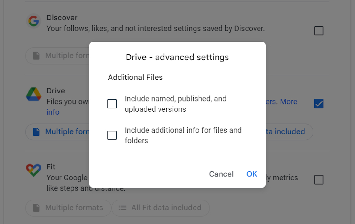Open the More info link for Drive
This screenshot has width=355, height=224.
pos(53,112)
